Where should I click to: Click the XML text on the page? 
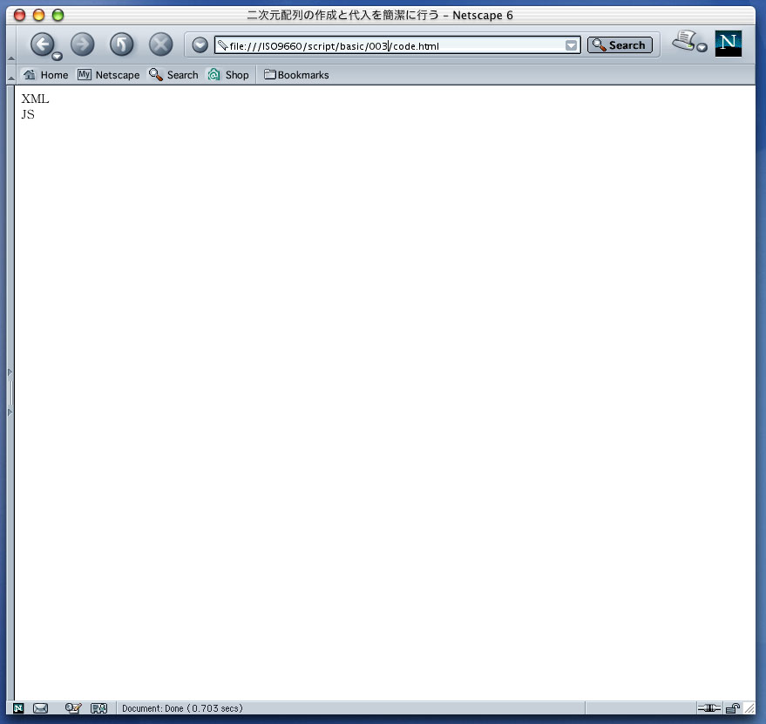tap(35, 99)
